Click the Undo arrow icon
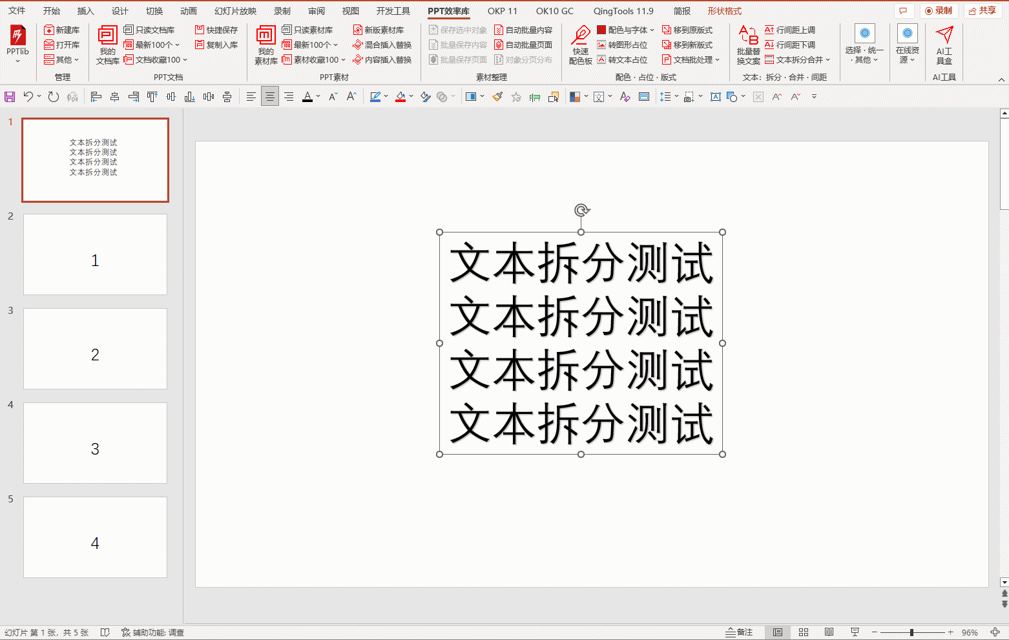 point(28,97)
